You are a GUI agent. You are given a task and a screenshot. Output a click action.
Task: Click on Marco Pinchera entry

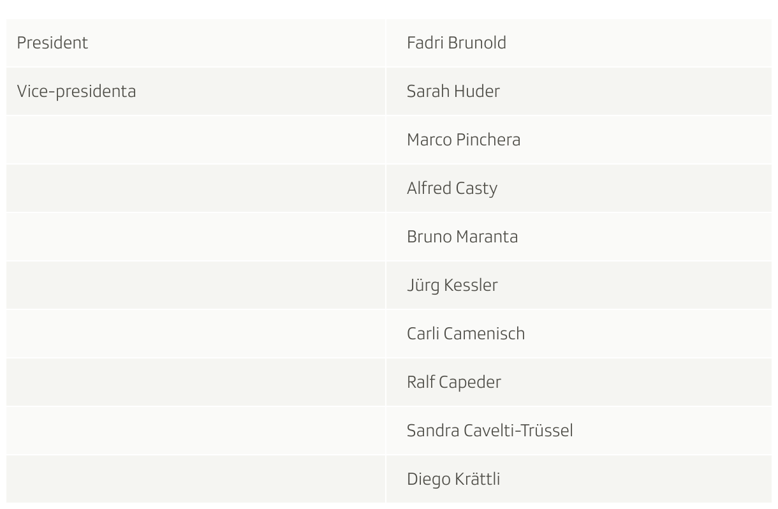coord(464,140)
